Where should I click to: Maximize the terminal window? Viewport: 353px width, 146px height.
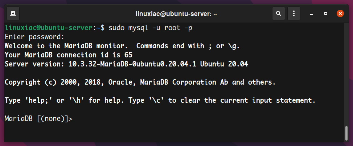coord(325,13)
